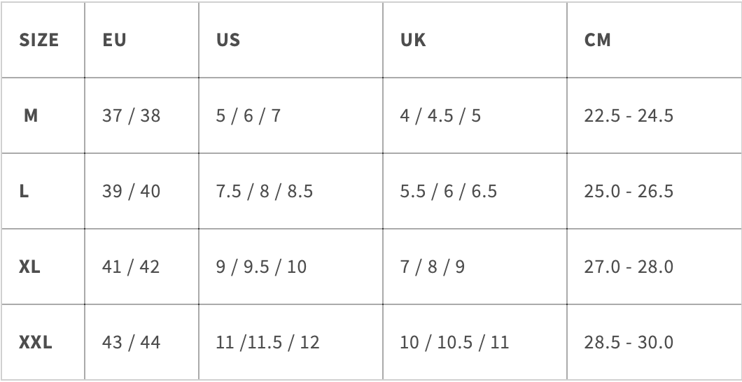Screen dimensions: 742x382
Task: Click the 25.0 - 26.5 CM cell
Action: [x=629, y=191]
